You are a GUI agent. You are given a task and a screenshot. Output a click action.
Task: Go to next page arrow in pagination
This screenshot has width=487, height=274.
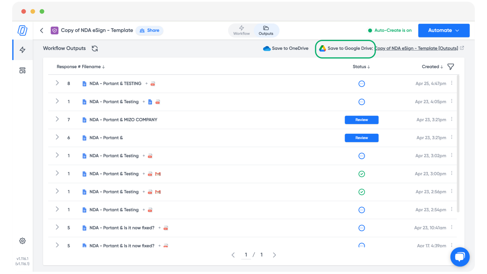click(x=274, y=255)
